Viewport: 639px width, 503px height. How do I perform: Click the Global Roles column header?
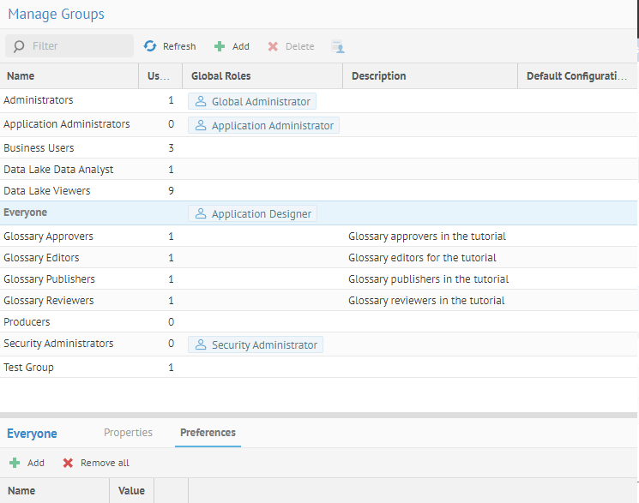(x=262, y=75)
